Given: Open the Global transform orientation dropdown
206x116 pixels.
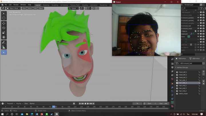Looking at the screenshot, I should coord(74,8).
